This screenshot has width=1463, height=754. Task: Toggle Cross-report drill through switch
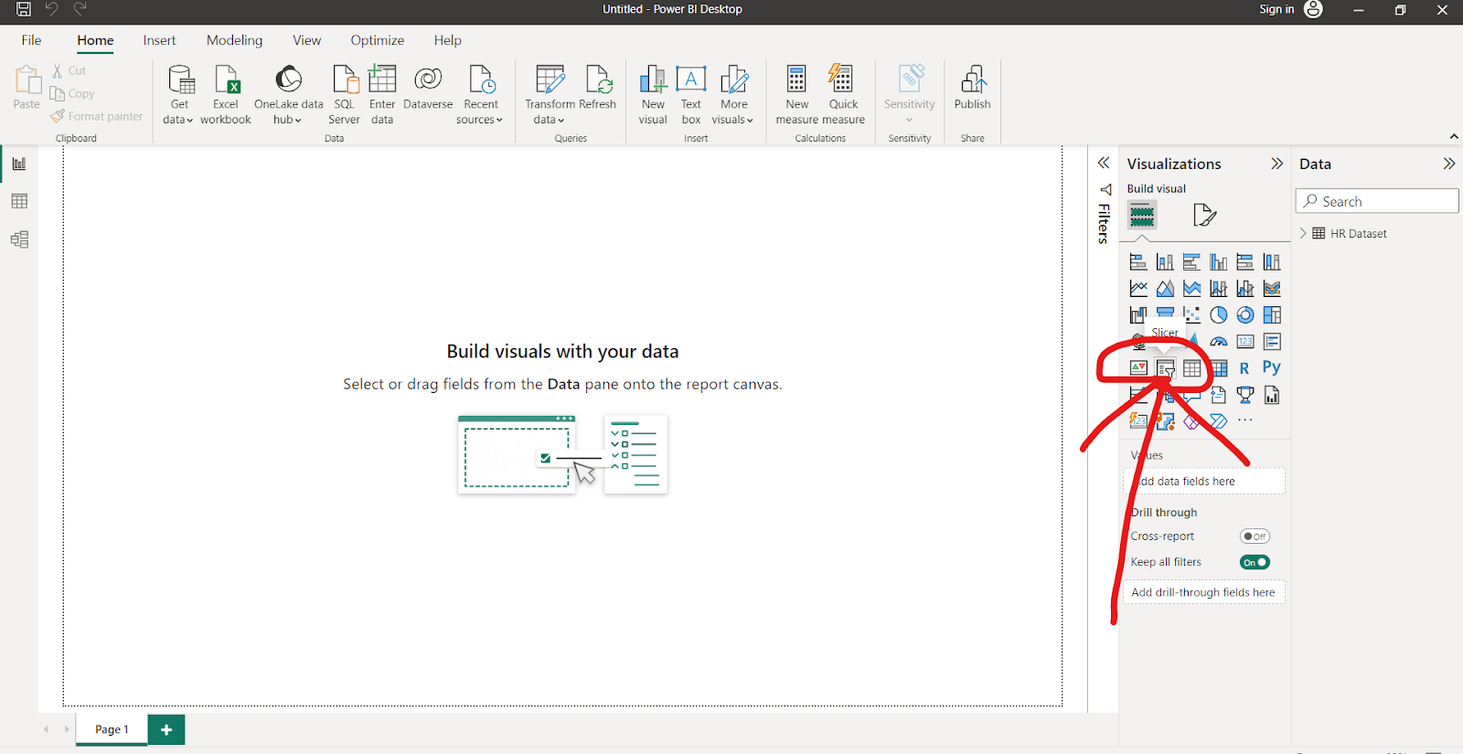click(1255, 536)
